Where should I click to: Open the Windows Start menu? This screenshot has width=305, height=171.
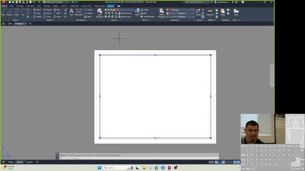coord(99,168)
